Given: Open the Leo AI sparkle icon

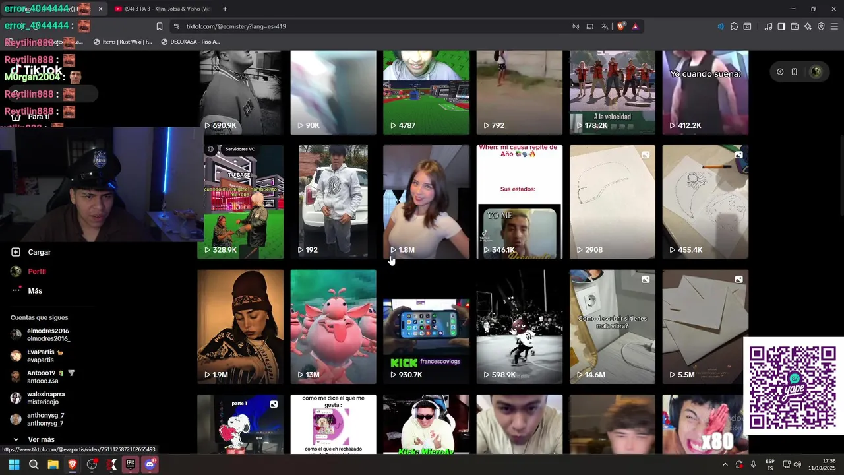Looking at the screenshot, I should point(808,26).
